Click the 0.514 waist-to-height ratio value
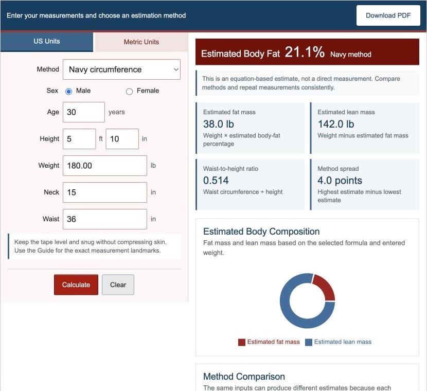Image resolution: width=427 pixels, height=391 pixels. tap(216, 180)
